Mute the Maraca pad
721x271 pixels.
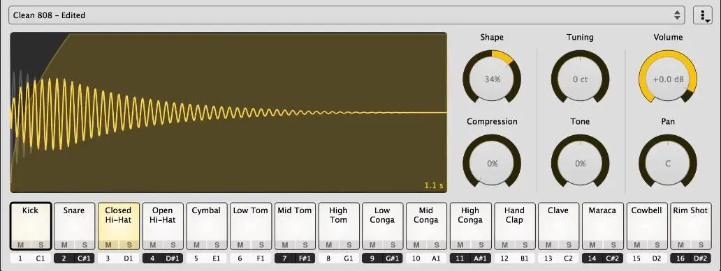point(592,245)
